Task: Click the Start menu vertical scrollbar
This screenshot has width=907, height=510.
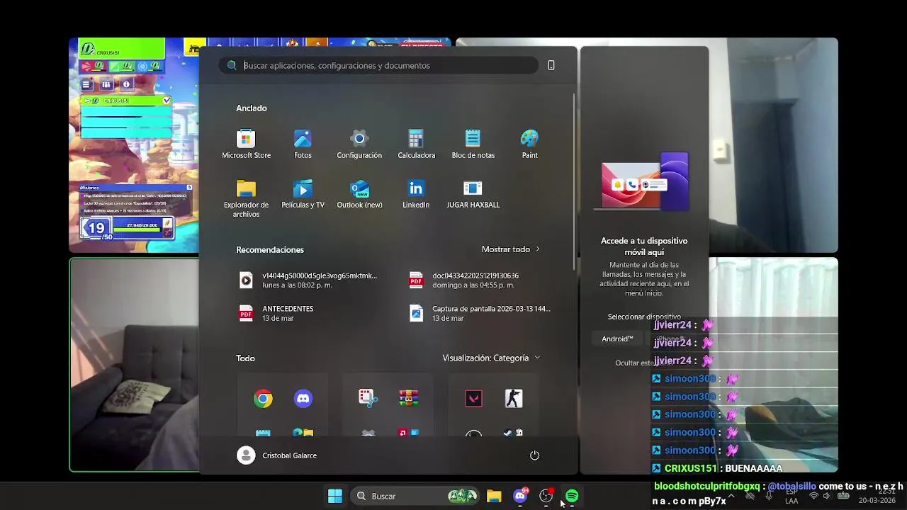Action: (x=575, y=181)
